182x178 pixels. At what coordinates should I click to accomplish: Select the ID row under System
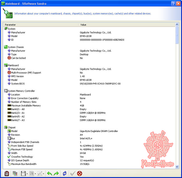click(x=89, y=40)
